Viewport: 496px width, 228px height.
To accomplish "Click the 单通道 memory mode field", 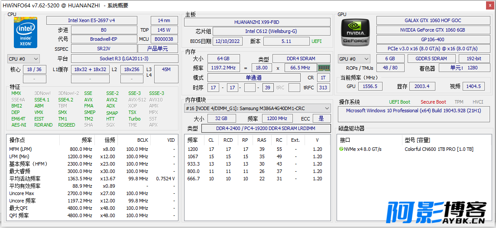I will (x=254, y=78).
